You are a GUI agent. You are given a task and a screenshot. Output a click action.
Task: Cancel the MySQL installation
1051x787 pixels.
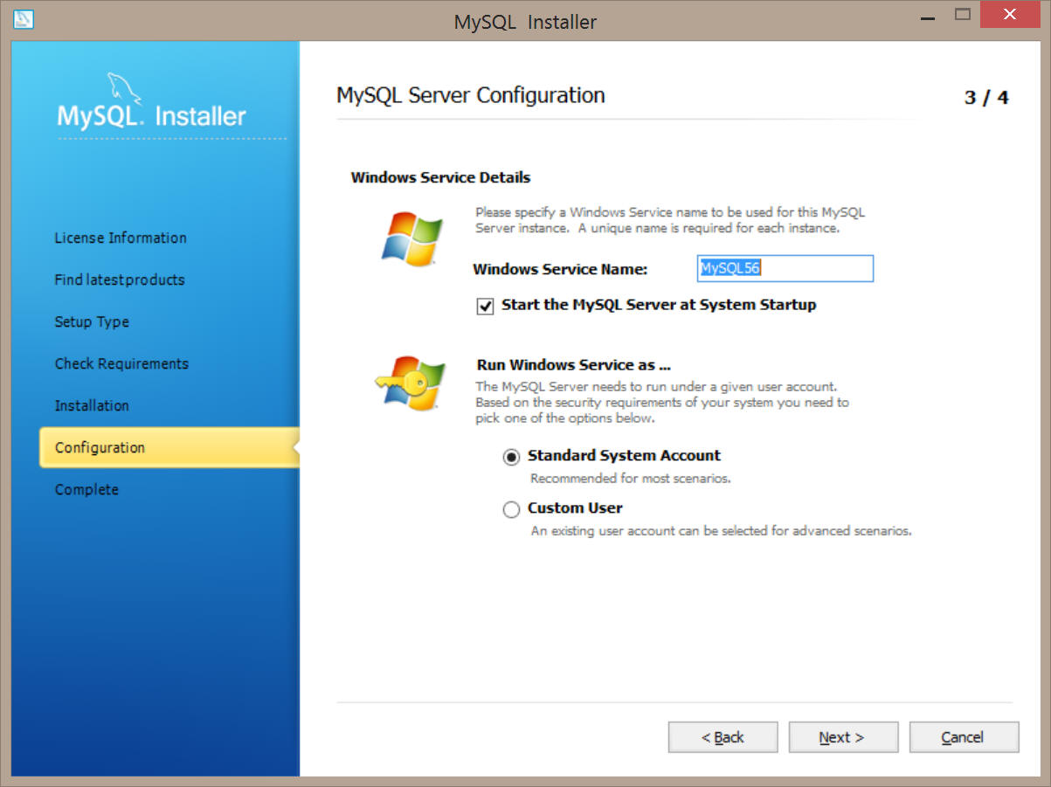click(x=964, y=737)
